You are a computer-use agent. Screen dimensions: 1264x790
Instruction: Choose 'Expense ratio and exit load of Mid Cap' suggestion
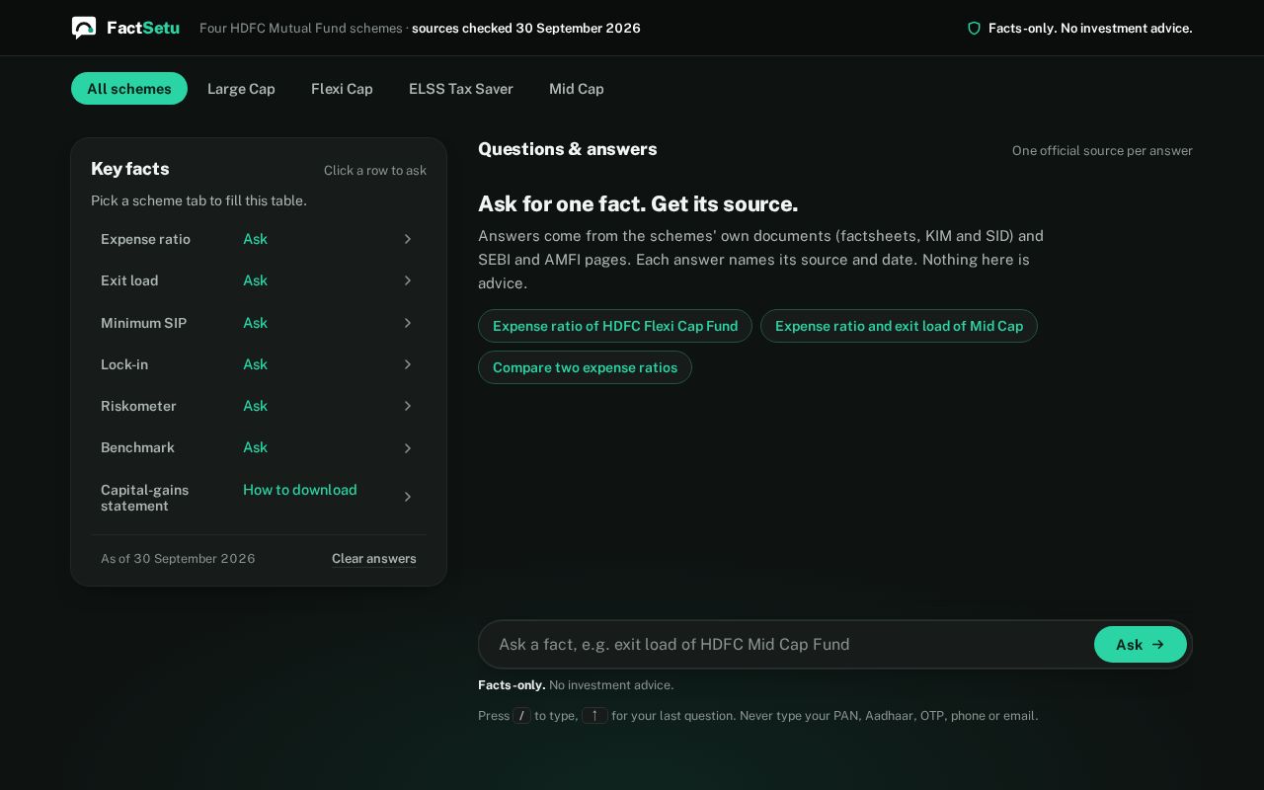(x=899, y=326)
